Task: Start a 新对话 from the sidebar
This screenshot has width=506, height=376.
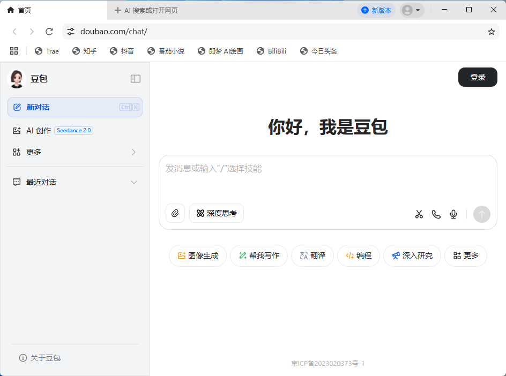Action: pyautogui.click(x=75, y=107)
